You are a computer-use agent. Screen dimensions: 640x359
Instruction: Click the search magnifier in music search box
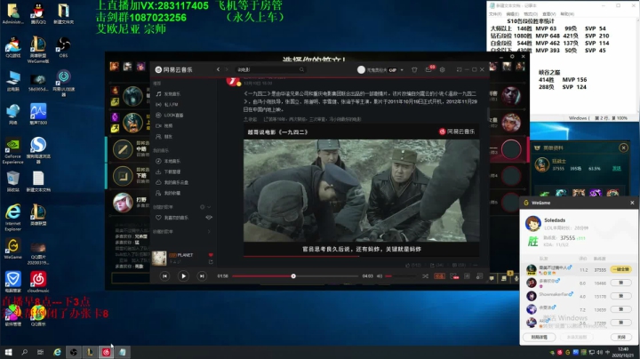click(301, 70)
